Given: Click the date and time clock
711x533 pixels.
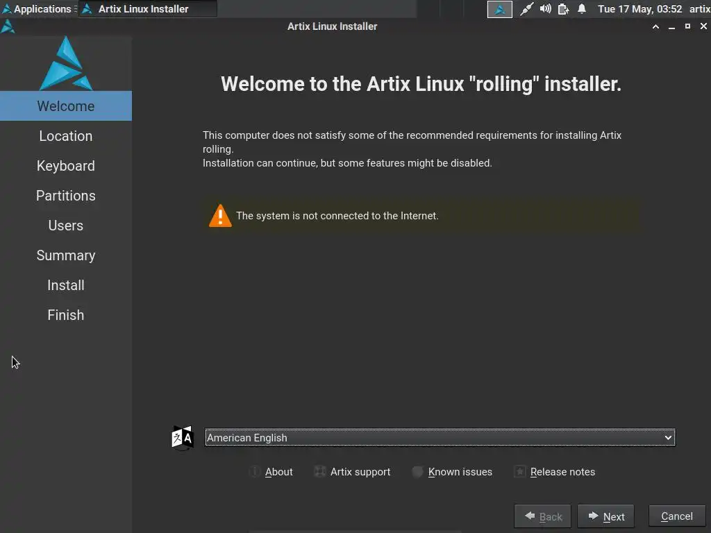Looking at the screenshot, I should 639,9.
